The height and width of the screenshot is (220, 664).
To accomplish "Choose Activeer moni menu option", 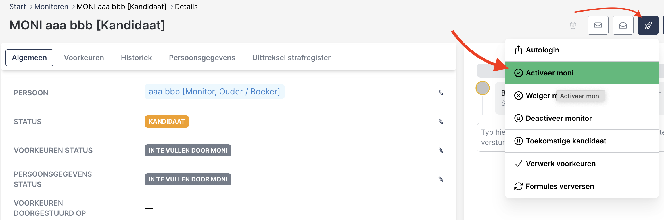I will (x=549, y=73).
